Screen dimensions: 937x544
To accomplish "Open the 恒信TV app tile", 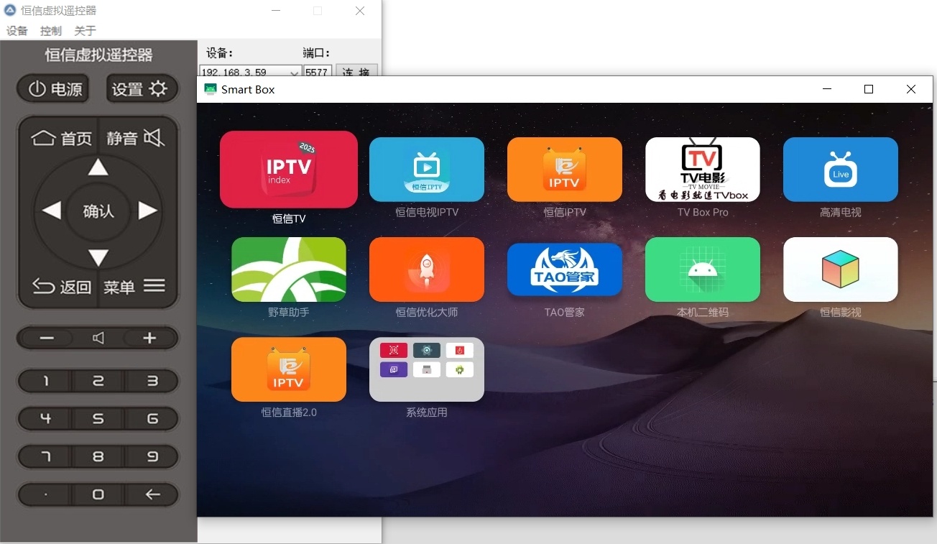I will [x=289, y=170].
